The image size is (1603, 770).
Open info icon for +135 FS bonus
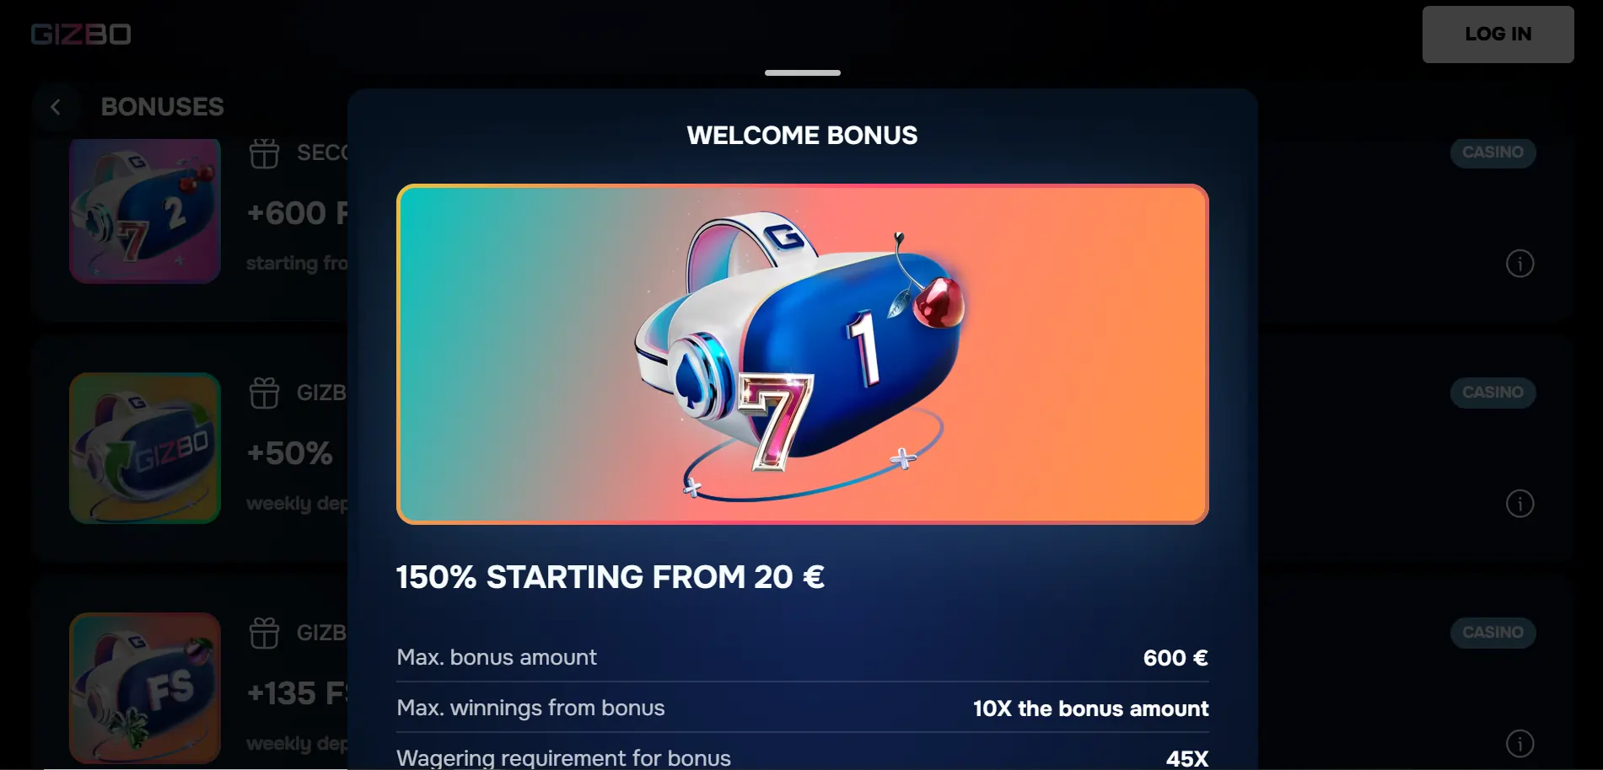point(1520,744)
